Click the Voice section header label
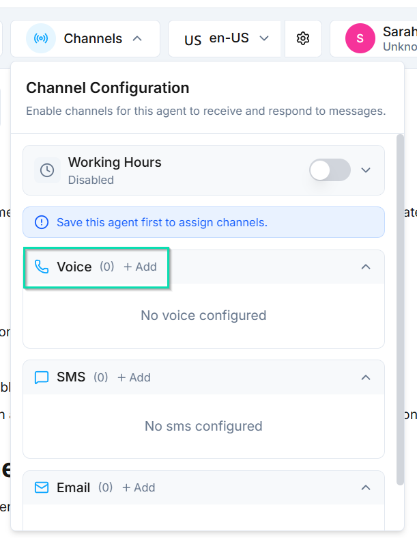Screen dimensions: 417x538 pos(74,267)
